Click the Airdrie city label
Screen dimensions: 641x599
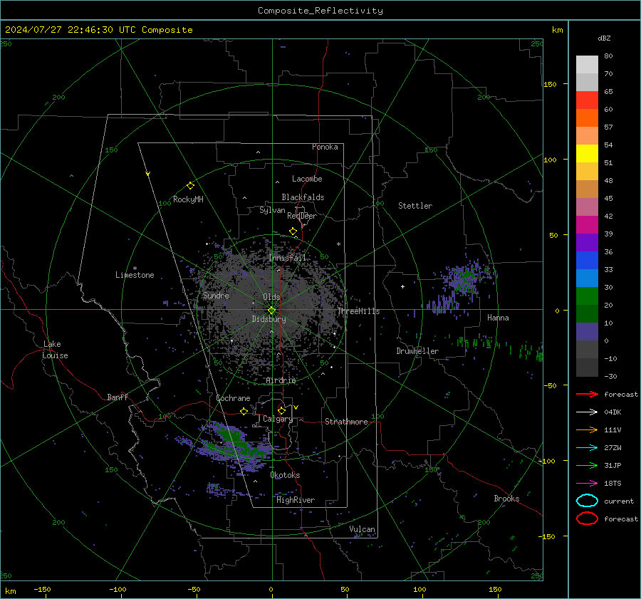(281, 380)
